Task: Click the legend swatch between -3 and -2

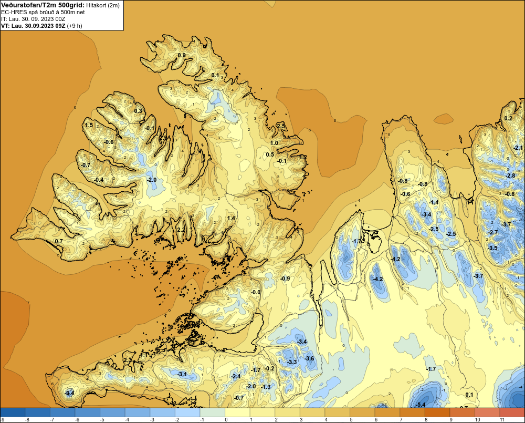Action: pyautogui.click(x=162, y=412)
